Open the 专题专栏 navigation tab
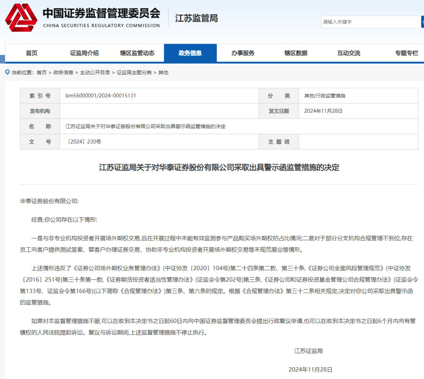The height and width of the screenshot is (379, 424). pos(406,53)
